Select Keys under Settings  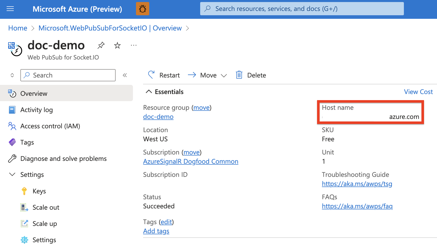[39, 191]
